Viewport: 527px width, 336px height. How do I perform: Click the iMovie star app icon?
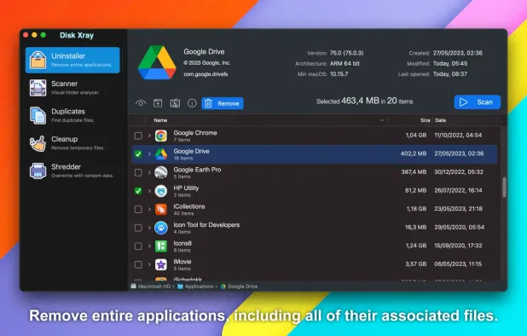tap(161, 264)
